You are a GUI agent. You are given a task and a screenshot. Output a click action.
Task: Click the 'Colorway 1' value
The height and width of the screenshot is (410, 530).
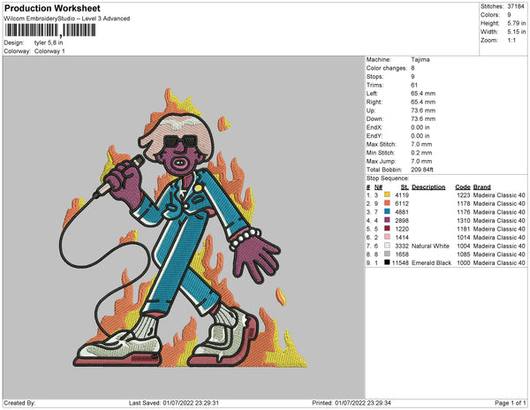[x=49, y=51]
